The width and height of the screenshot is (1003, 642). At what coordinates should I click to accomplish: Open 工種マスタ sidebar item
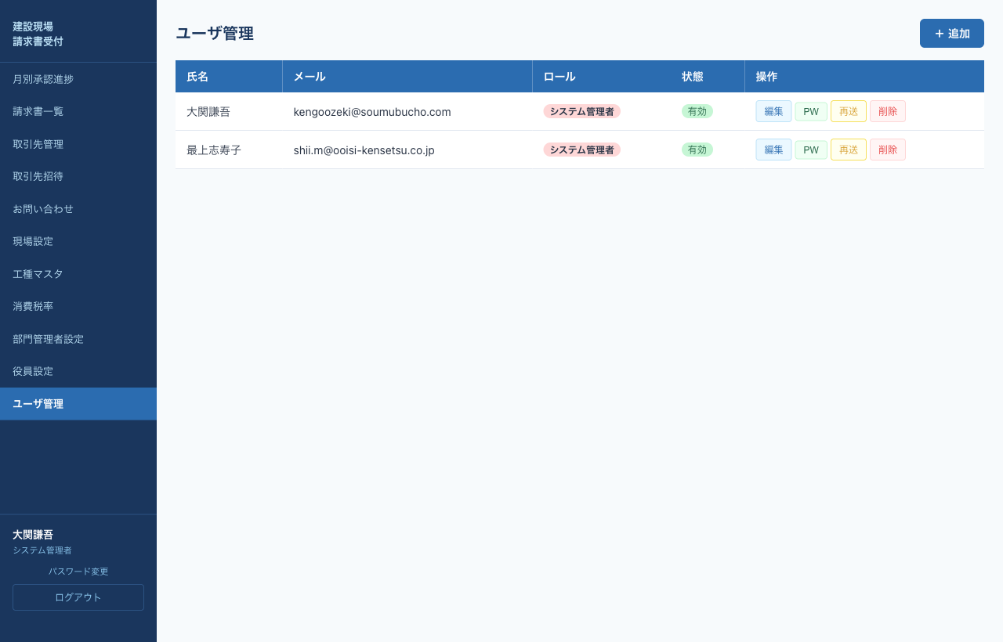78,274
